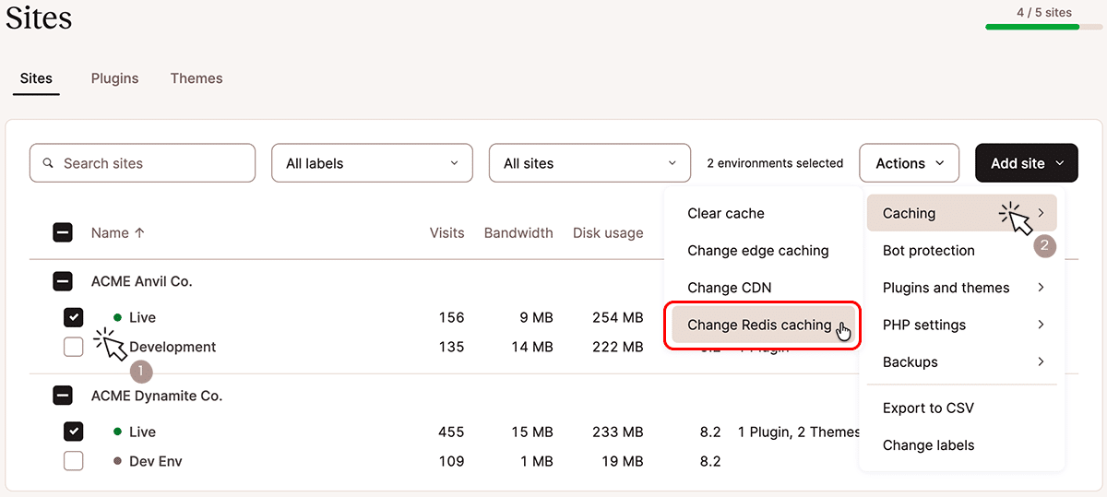Open ACME Anvil Co. site
Image resolution: width=1107 pixels, height=497 pixels.
coord(142,281)
